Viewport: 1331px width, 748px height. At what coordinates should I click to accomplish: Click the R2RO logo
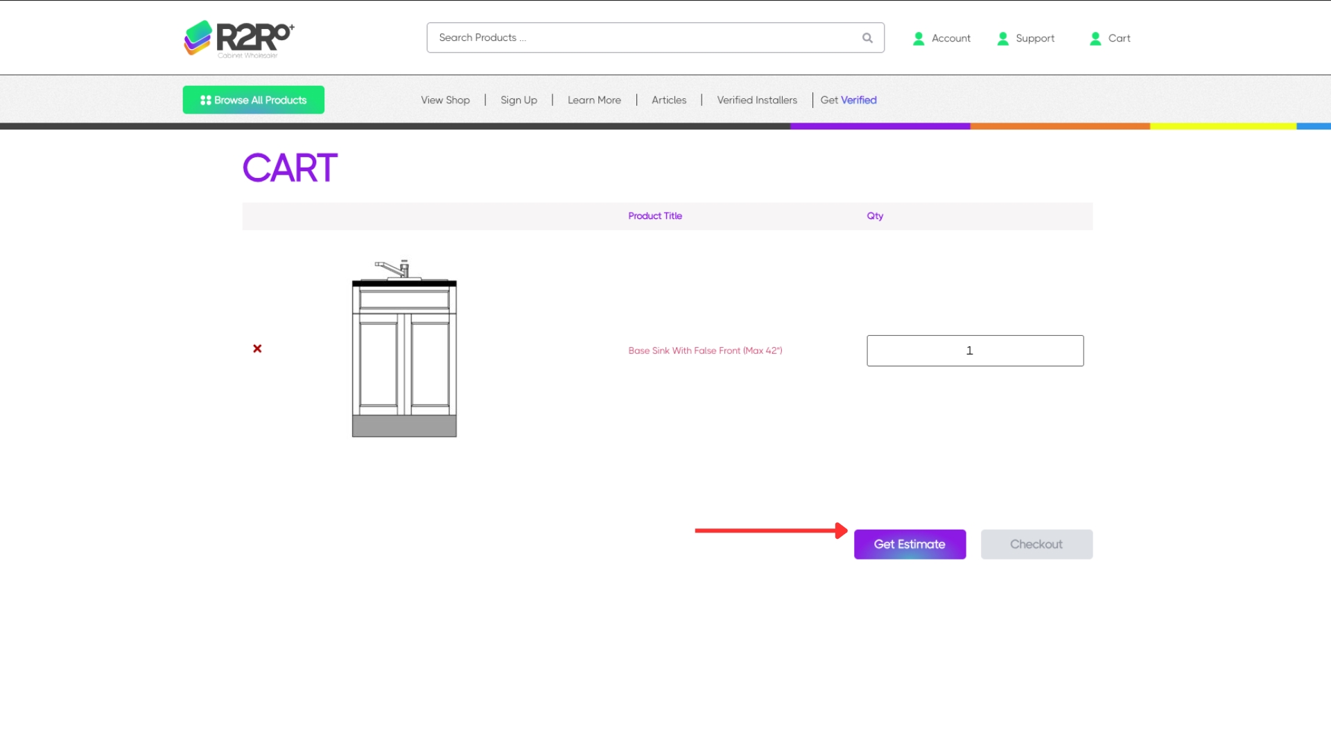pyautogui.click(x=238, y=39)
